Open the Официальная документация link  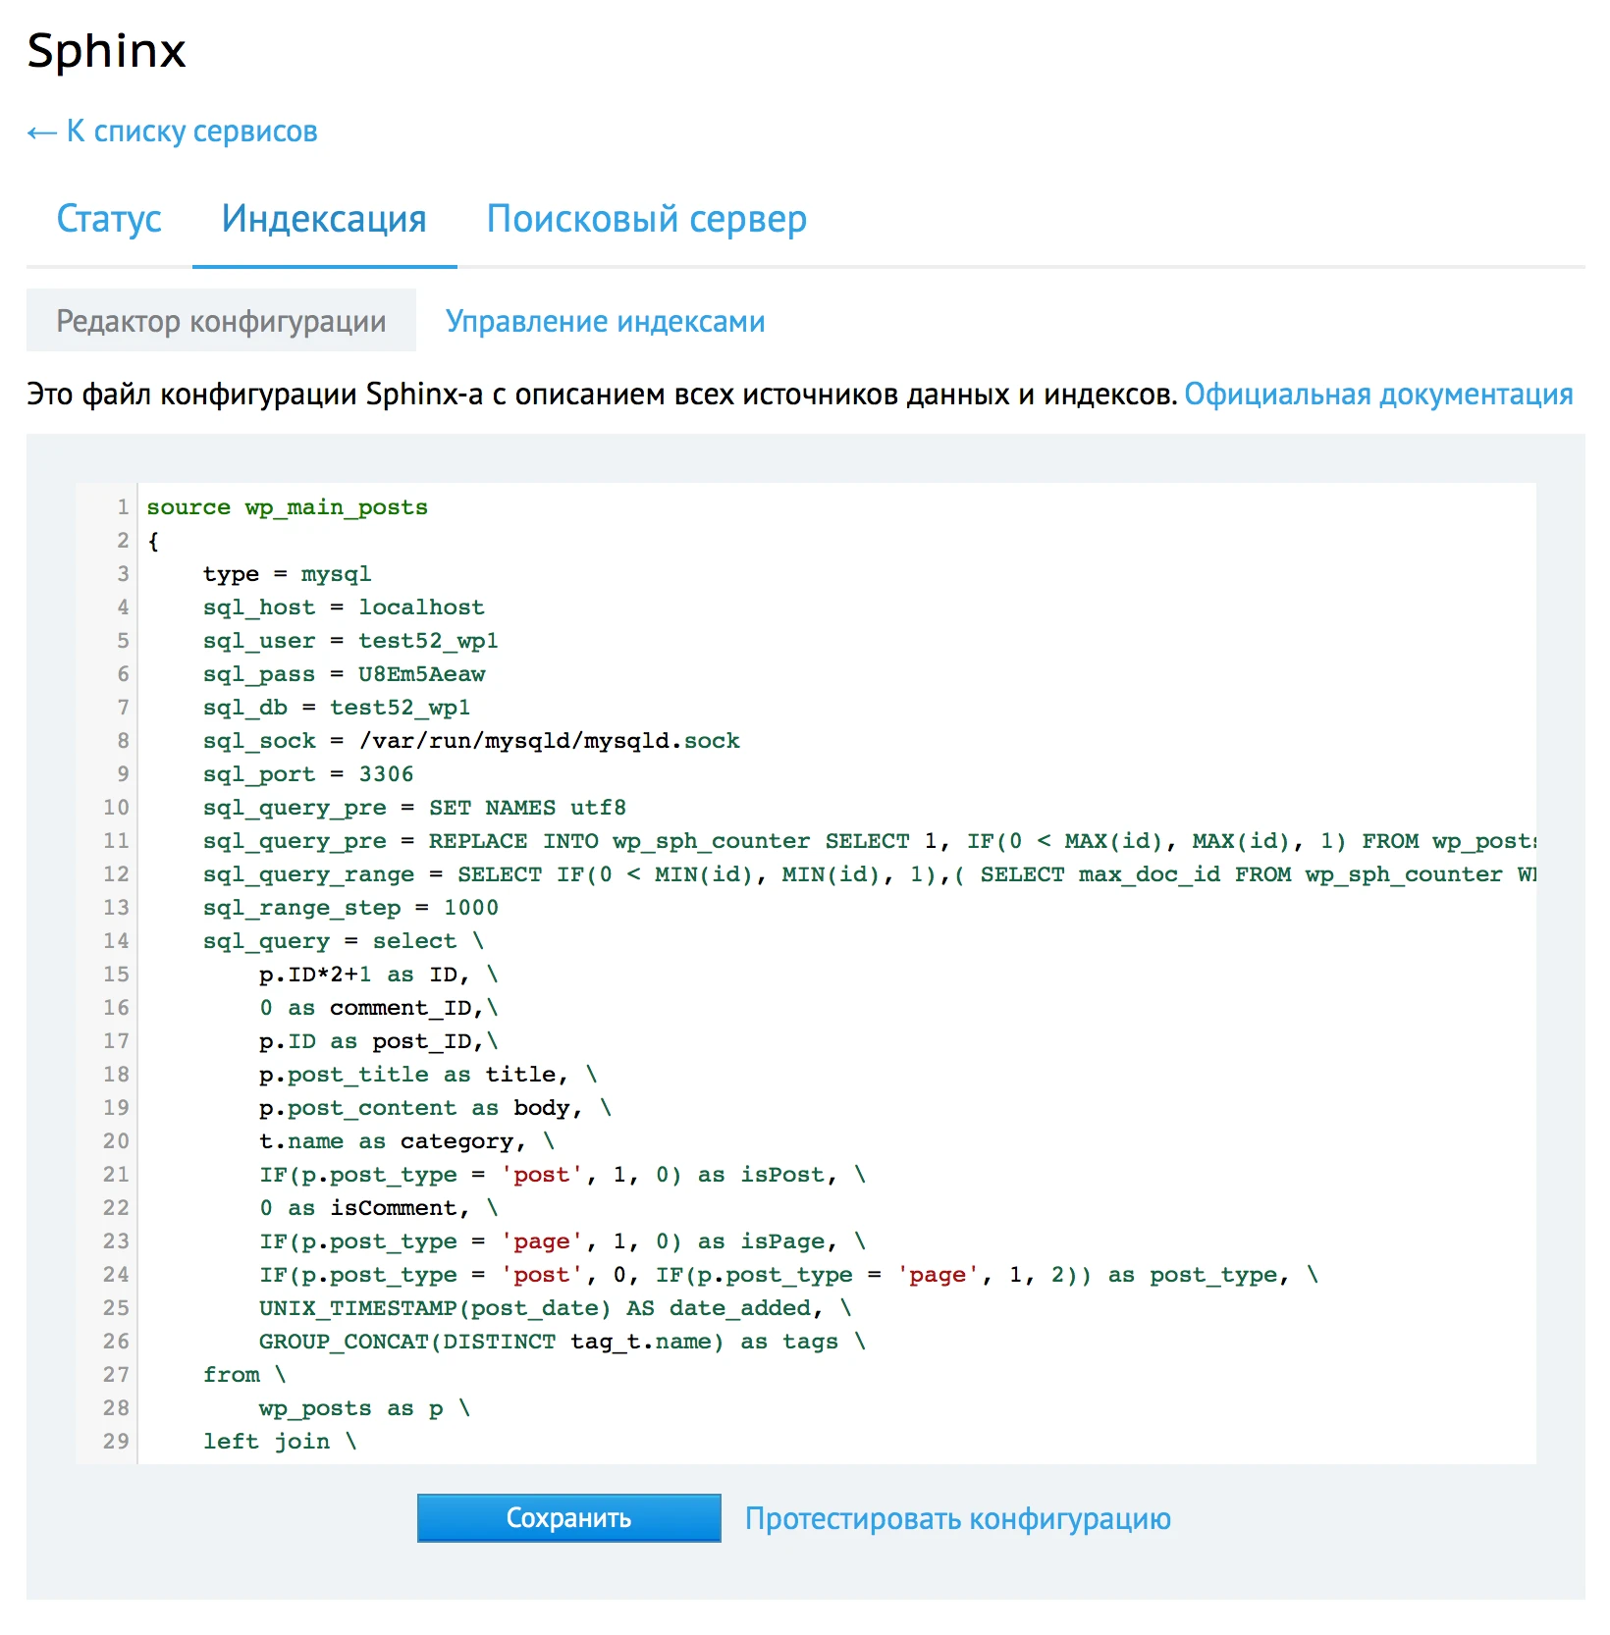click(1377, 395)
